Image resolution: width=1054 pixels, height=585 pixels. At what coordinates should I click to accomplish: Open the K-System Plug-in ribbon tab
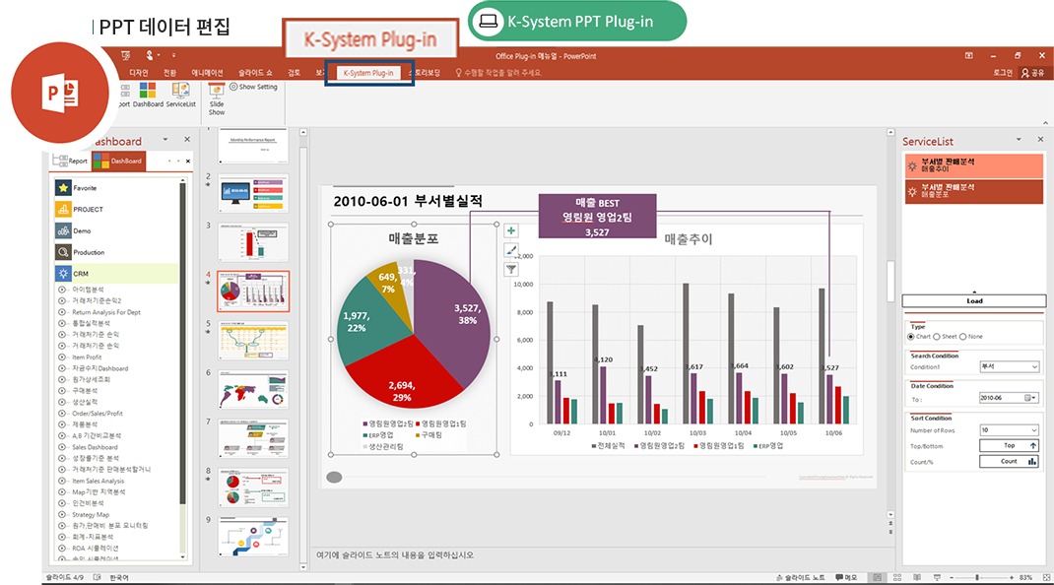pos(368,73)
